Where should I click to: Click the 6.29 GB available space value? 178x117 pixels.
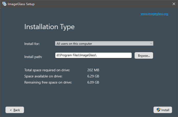click(x=93, y=76)
